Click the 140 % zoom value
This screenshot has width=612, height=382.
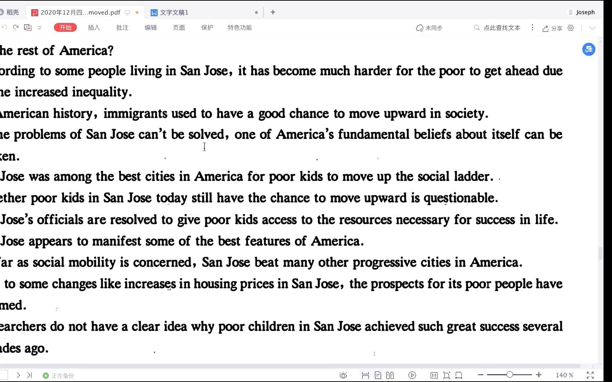[565, 375]
